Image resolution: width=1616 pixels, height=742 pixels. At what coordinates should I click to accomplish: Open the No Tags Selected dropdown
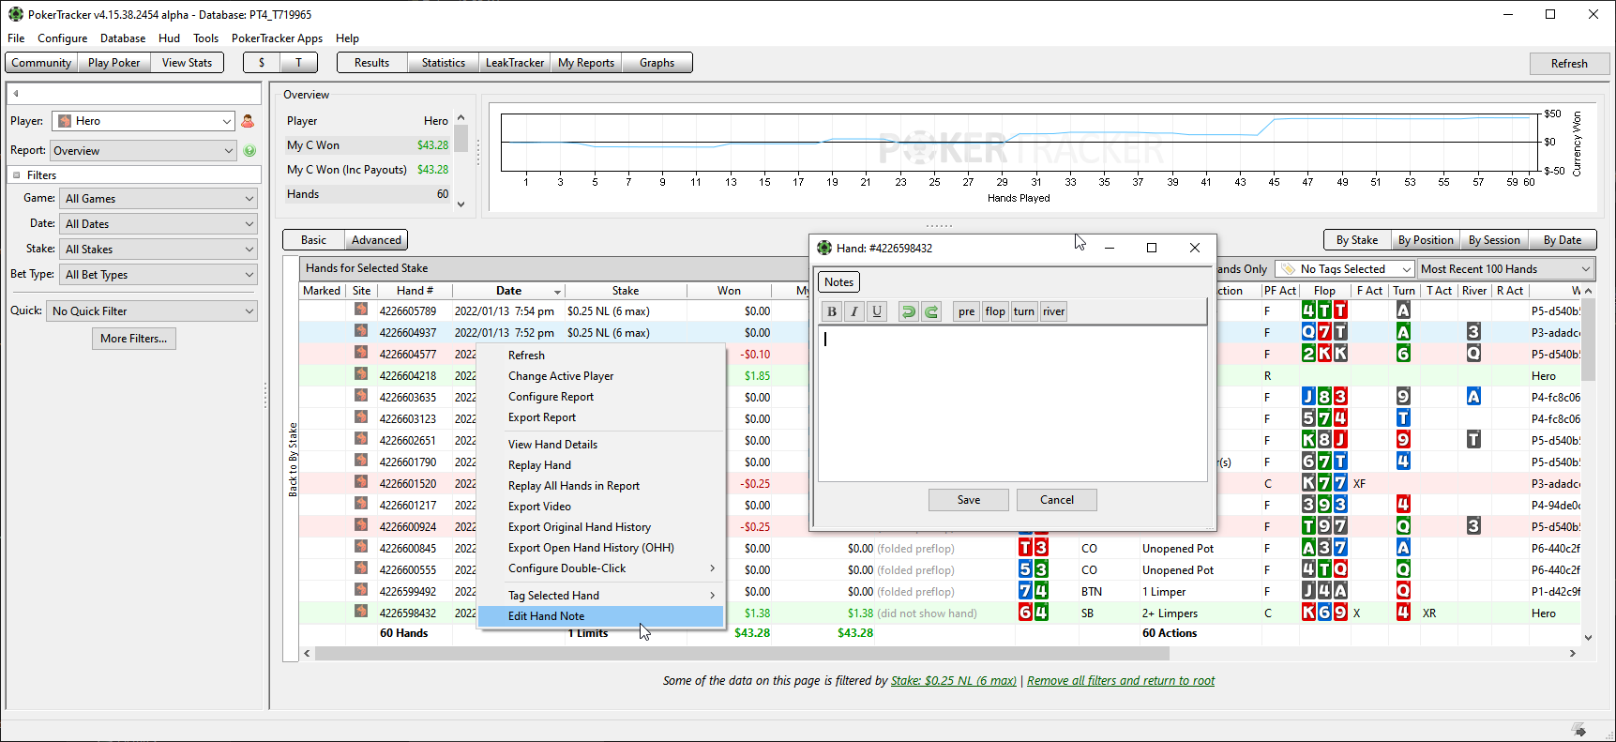point(1345,269)
